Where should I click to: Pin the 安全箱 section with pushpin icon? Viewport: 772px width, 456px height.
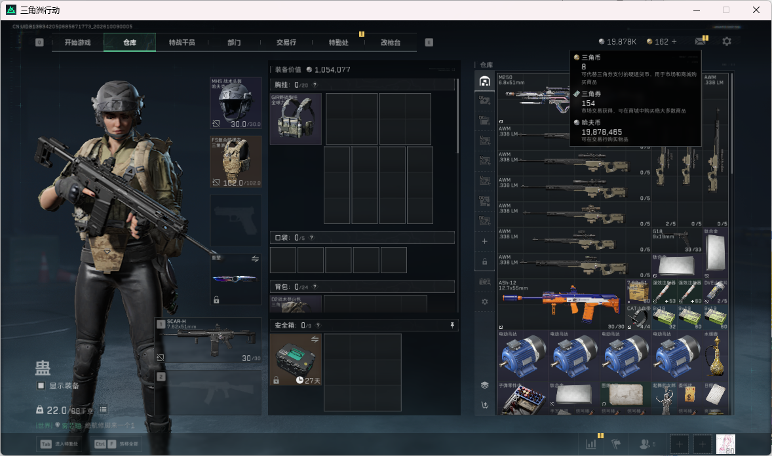tap(452, 326)
